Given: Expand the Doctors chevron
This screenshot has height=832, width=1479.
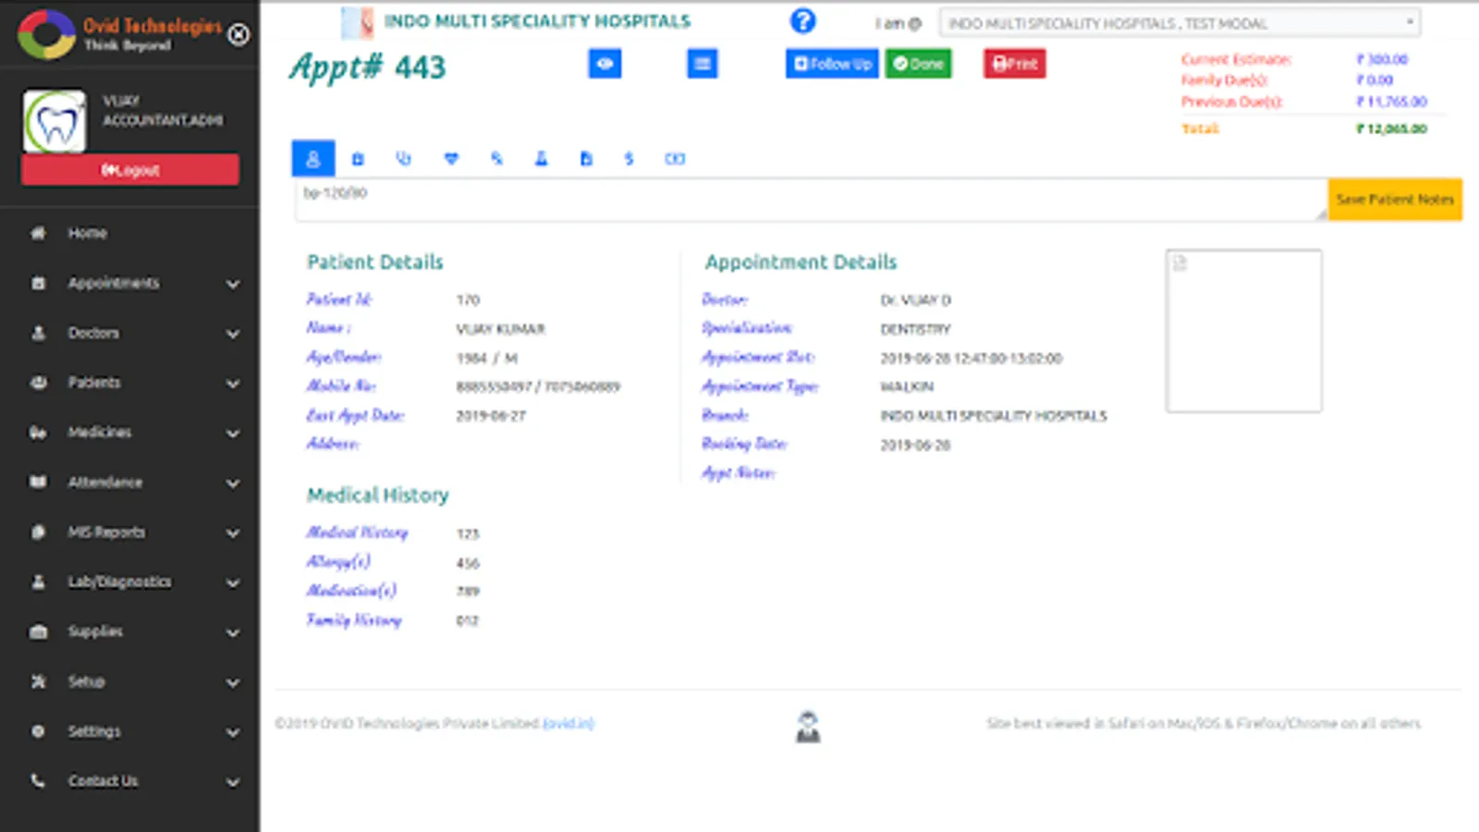Looking at the screenshot, I should [233, 334].
